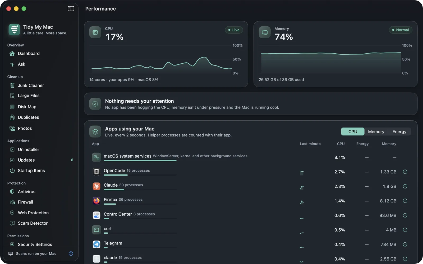
Task: Open more options for Telegram
Action: pos(405,244)
